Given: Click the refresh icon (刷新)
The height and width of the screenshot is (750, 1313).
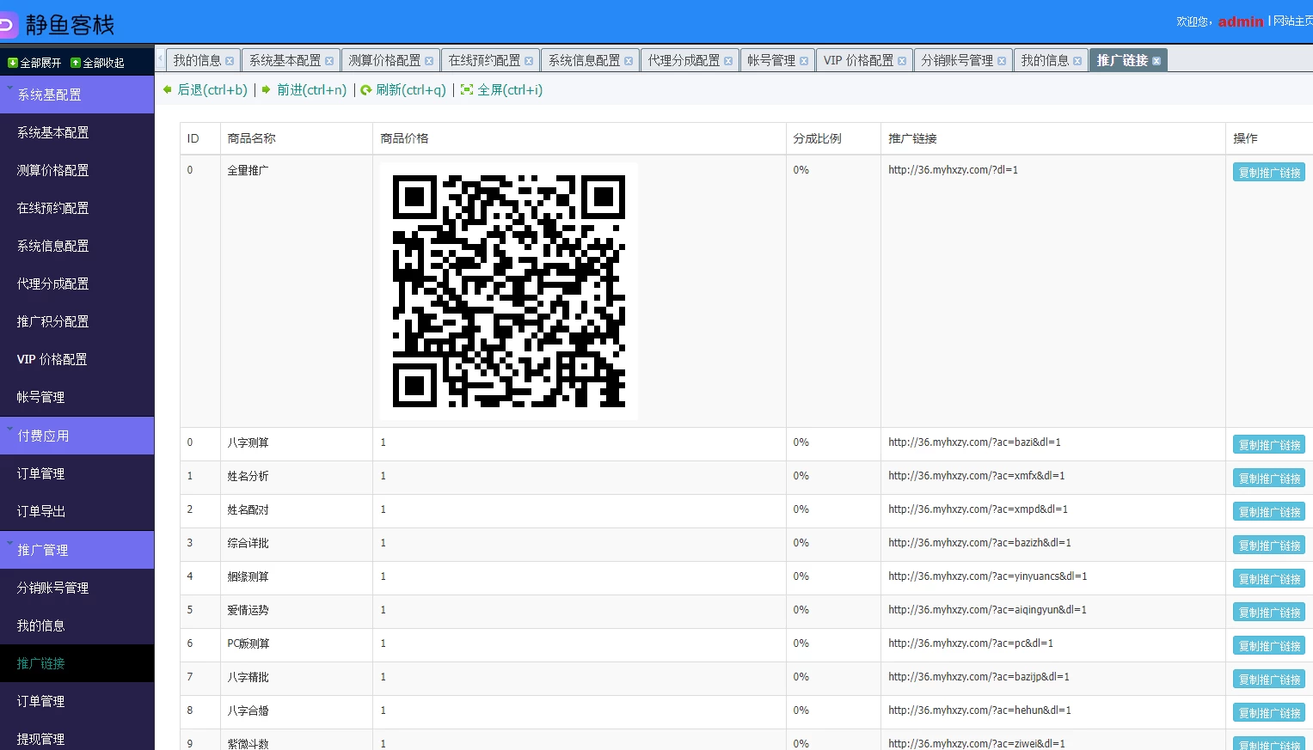Looking at the screenshot, I should tap(366, 90).
